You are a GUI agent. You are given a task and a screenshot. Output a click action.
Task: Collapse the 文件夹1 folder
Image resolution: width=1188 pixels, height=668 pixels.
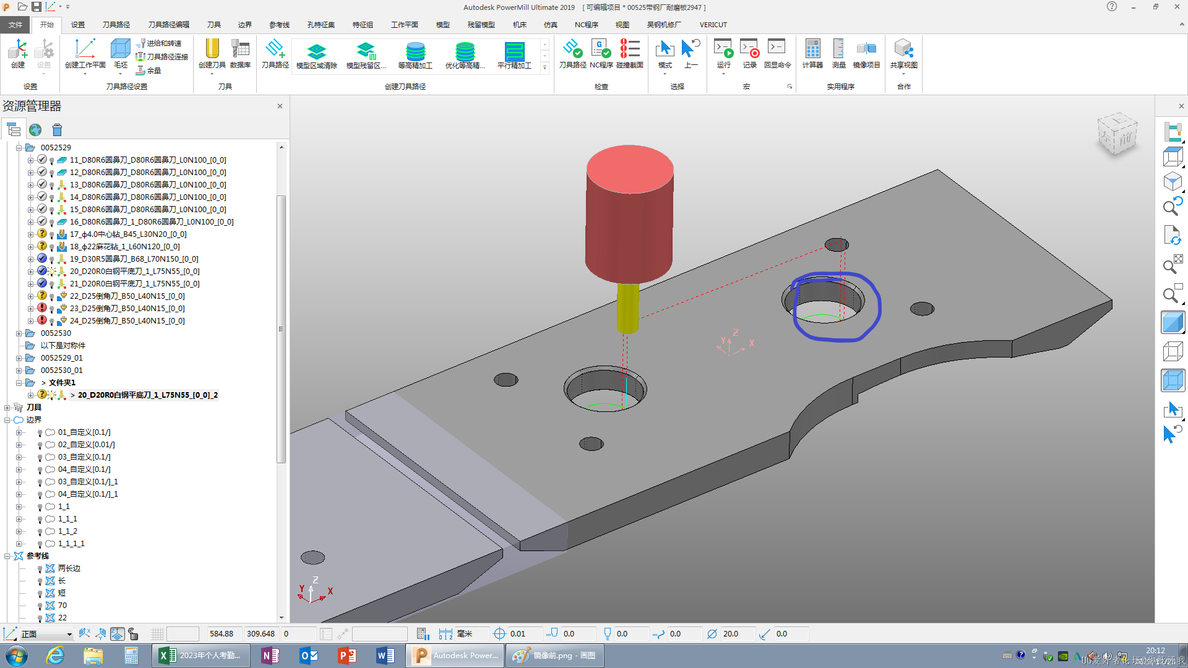click(x=19, y=383)
